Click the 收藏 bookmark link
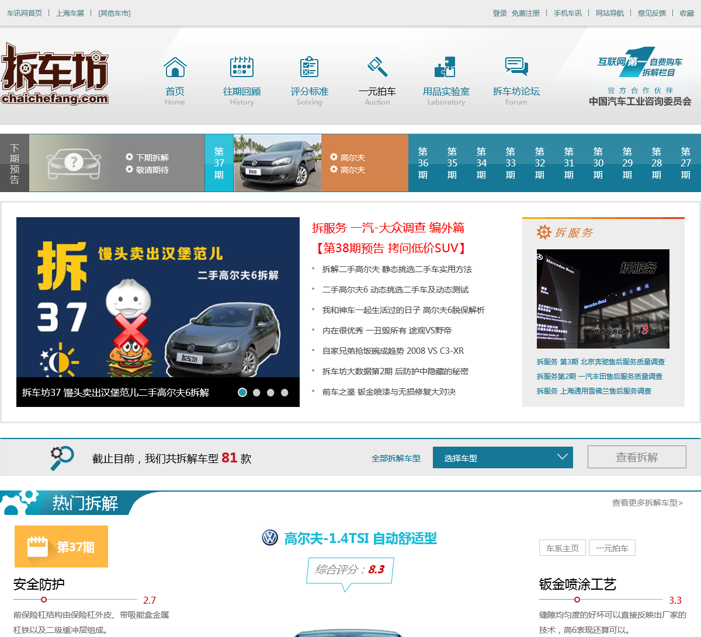The height and width of the screenshot is (637, 701). pyautogui.click(x=687, y=13)
